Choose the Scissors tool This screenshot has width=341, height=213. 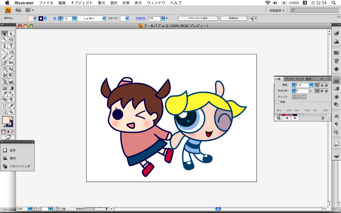[11, 63]
